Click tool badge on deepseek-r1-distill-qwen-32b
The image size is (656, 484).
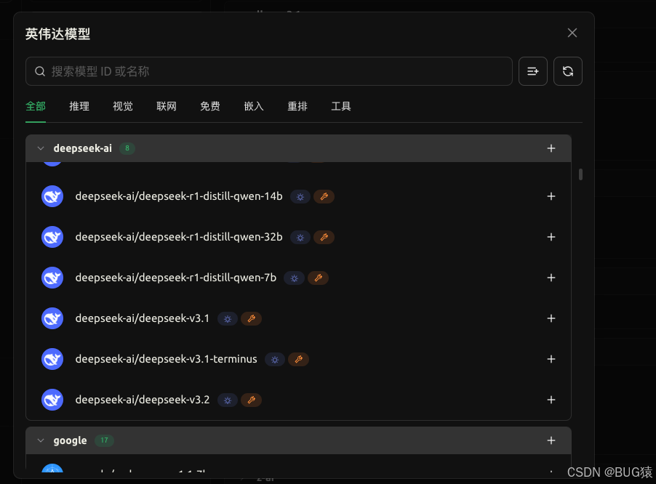[x=324, y=238]
